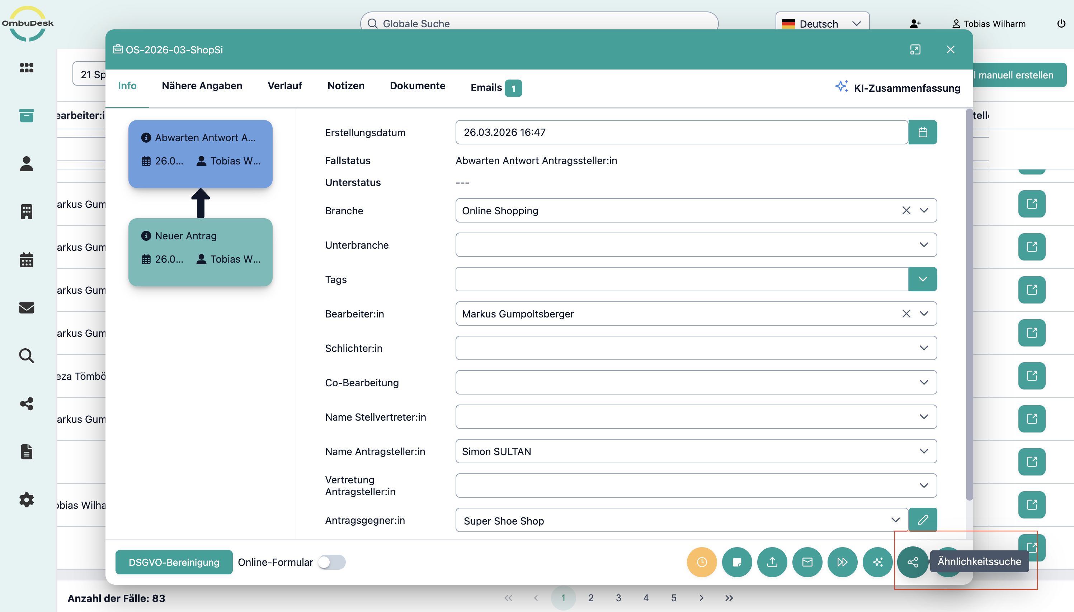Open the archive box icon in sidebar

(27, 116)
